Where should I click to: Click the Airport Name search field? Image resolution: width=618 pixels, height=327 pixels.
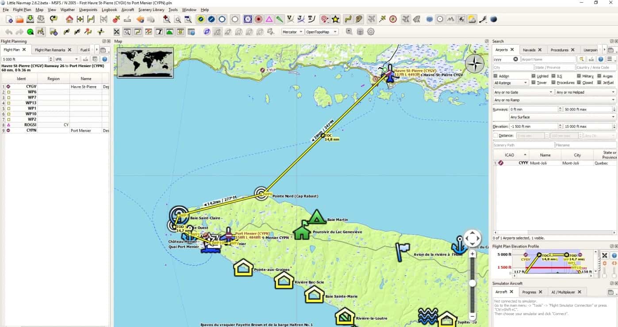[x=548, y=59]
